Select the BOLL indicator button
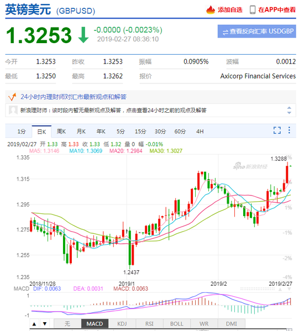The width and height of the screenshot is (304, 331). (177, 324)
